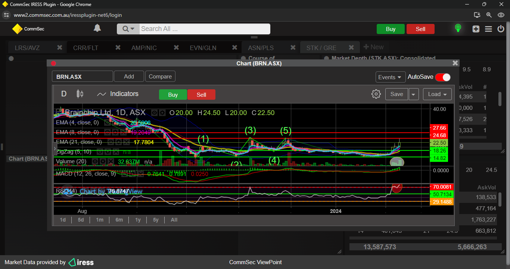Screen dimensions: 510x269
Task: Hide the MACD indicator
Action: [124, 173]
